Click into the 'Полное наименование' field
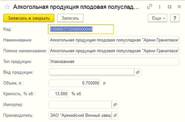Screen dimensions: 185x122 click(x=114, y=51)
